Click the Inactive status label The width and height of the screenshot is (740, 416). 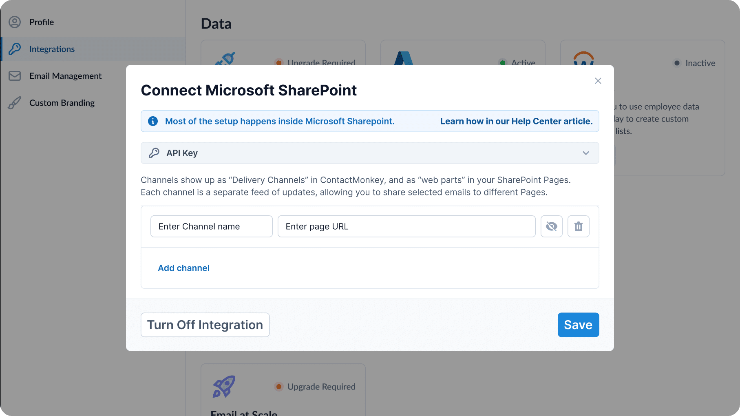pos(700,63)
